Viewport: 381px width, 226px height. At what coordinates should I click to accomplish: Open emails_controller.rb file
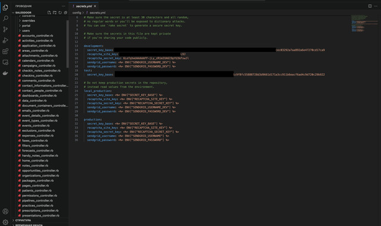36,110
